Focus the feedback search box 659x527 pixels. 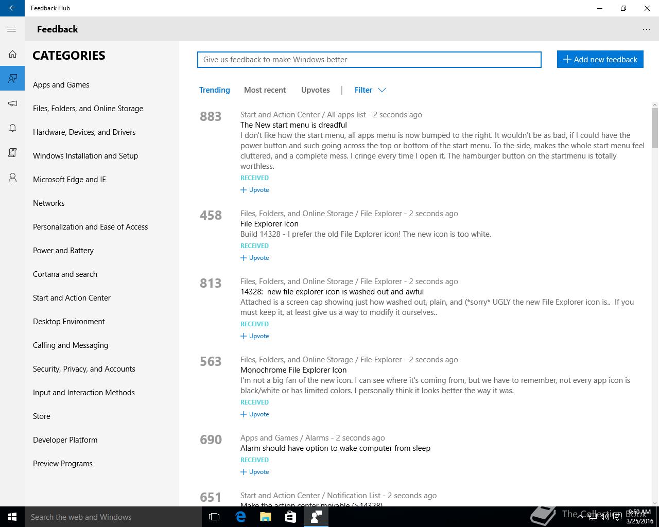pyautogui.click(x=369, y=60)
